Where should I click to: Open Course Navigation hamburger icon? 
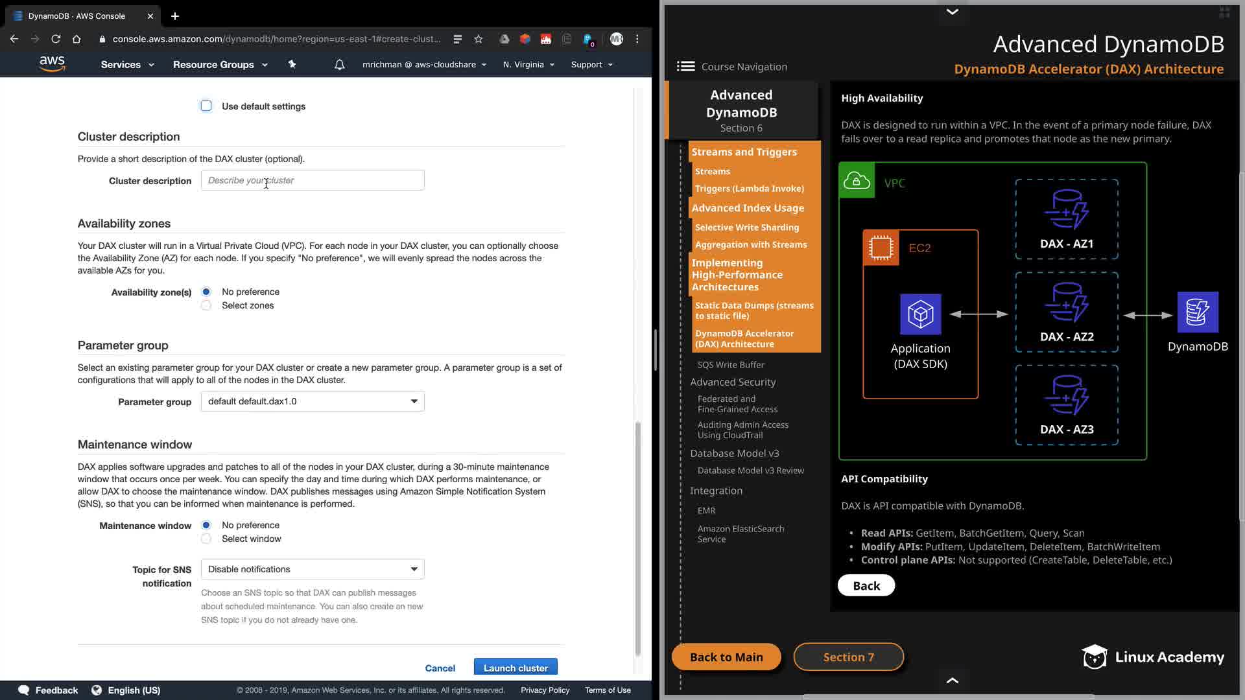coord(685,66)
